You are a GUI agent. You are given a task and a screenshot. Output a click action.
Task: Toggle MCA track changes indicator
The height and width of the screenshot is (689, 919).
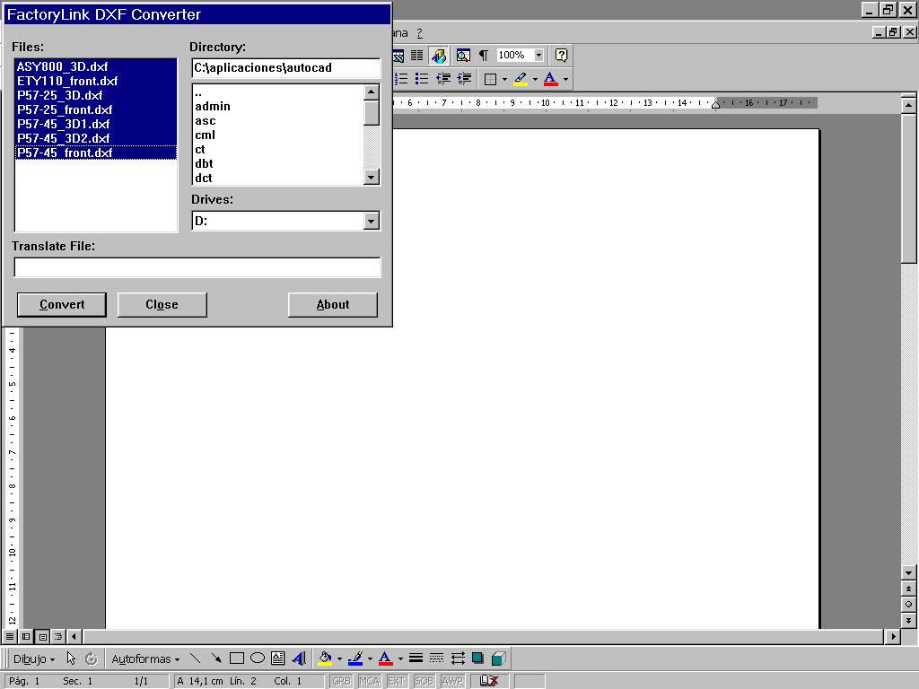point(369,681)
